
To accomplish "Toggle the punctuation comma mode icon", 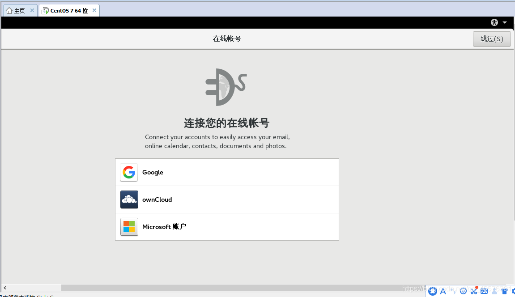I will click(453, 291).
